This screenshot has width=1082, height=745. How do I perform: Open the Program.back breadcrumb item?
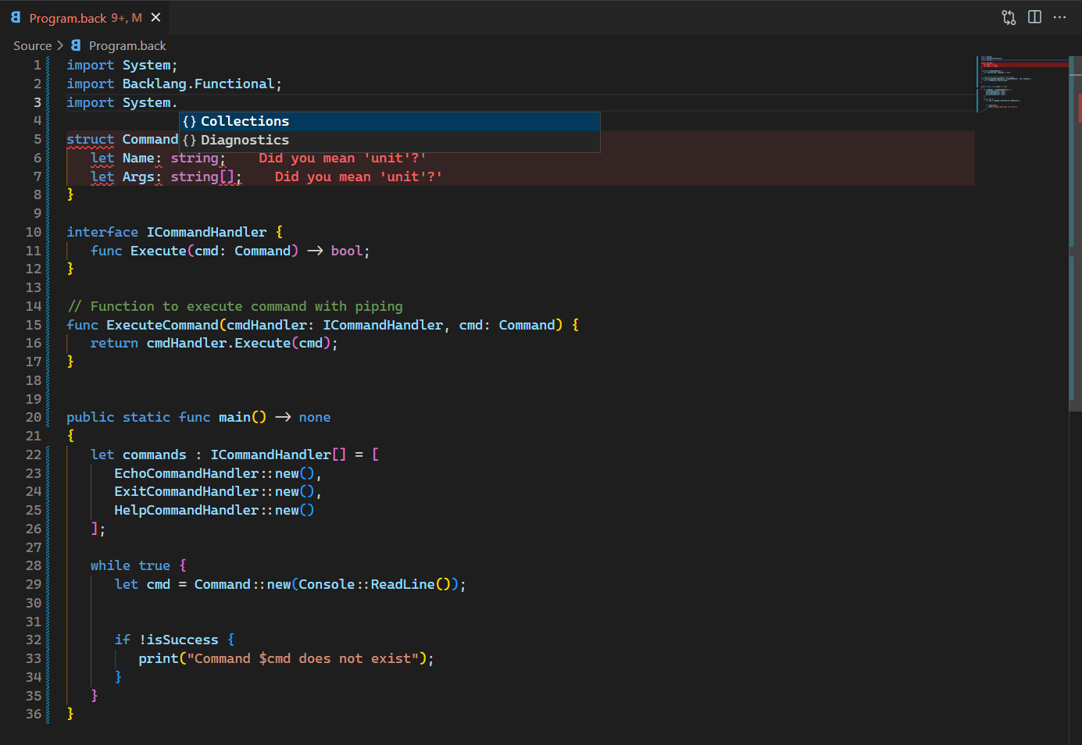point(127,46)
